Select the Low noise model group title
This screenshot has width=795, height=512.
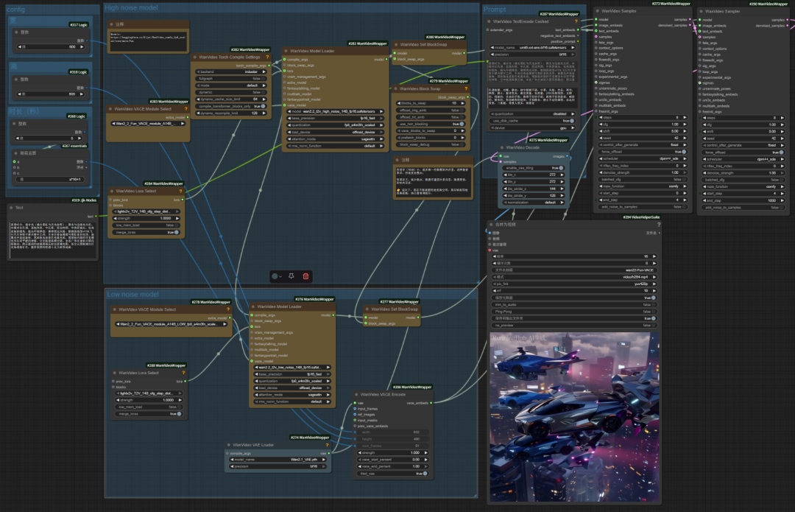pos(132,295)
